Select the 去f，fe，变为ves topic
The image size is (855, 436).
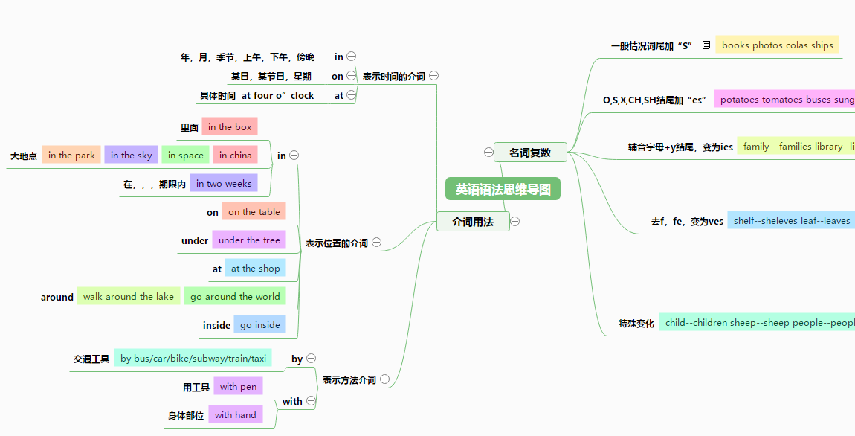687,221
